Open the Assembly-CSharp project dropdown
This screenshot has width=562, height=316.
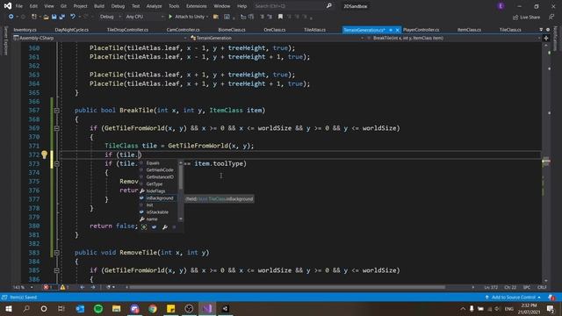point(100,38)
